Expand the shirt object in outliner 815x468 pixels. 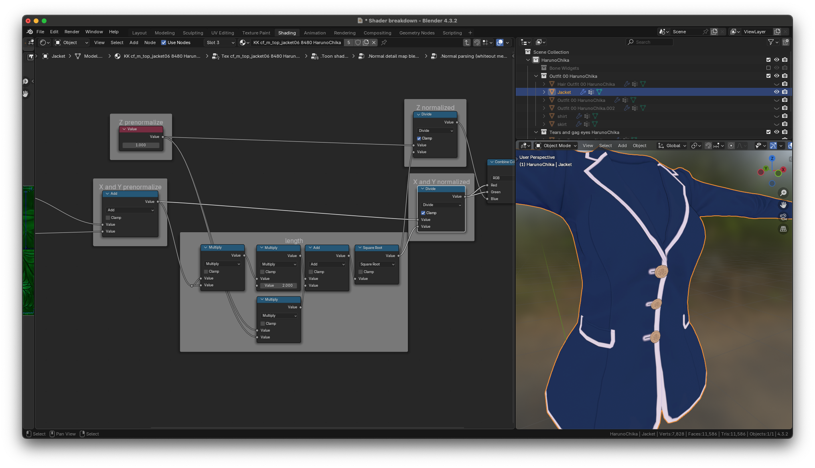[x=544, y=116]
